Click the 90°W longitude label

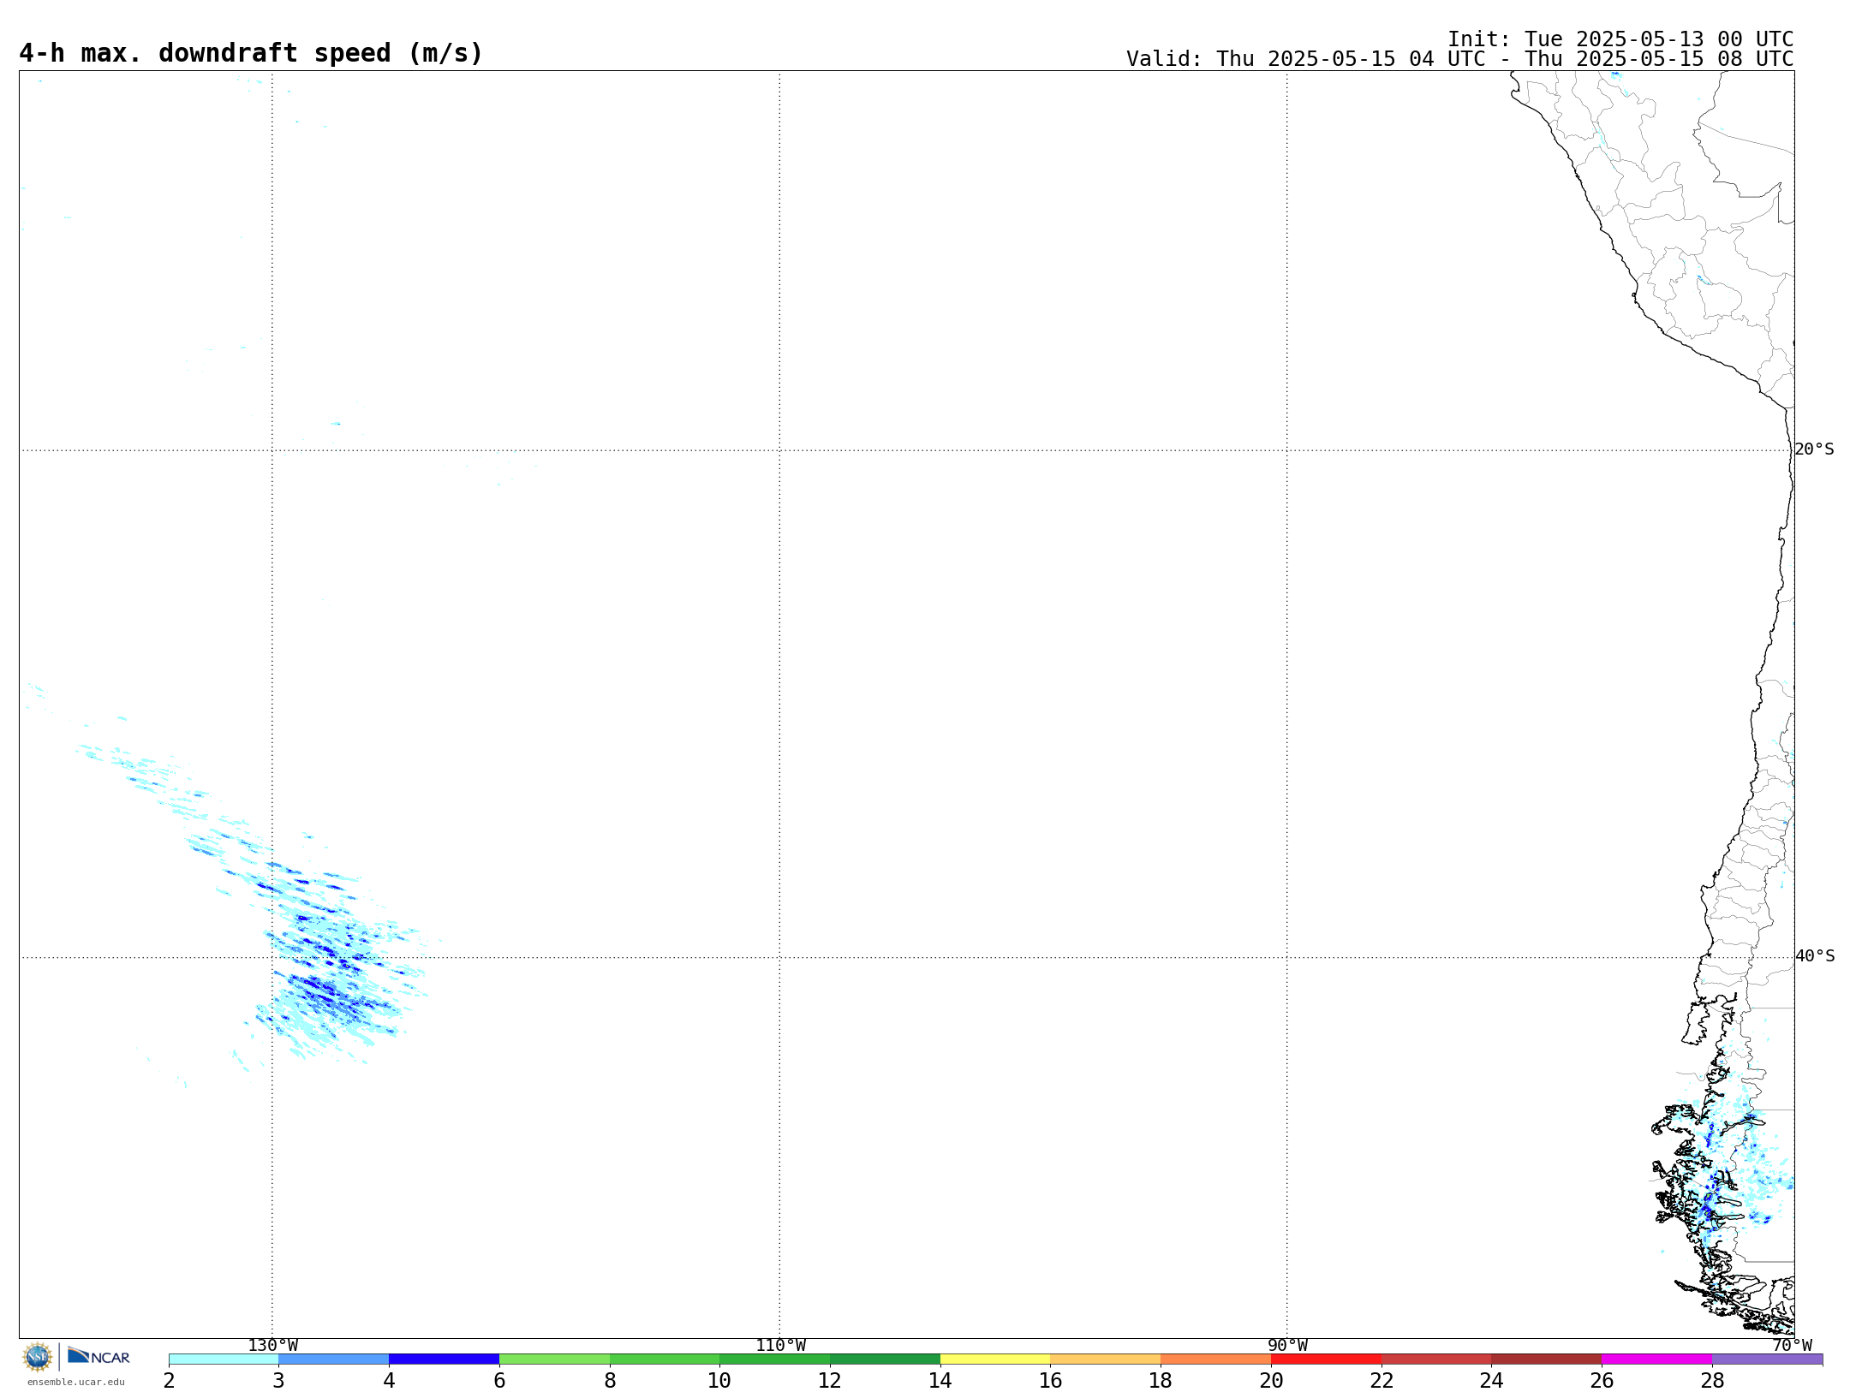pyautogui.click(x=1287, y=1345)
